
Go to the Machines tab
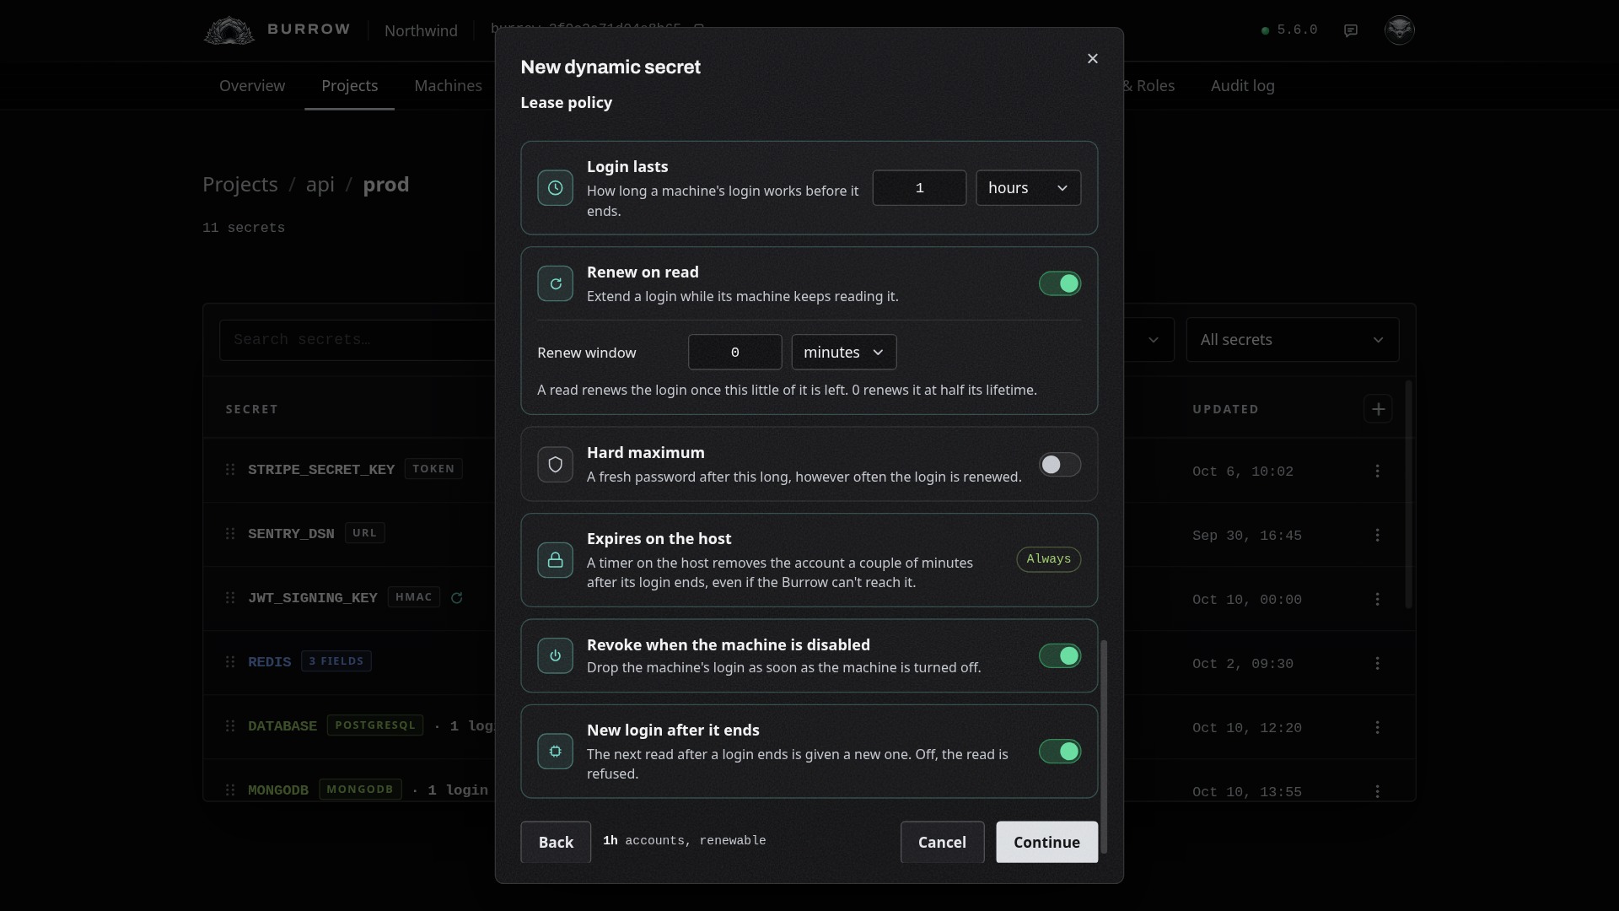(448, 86)
